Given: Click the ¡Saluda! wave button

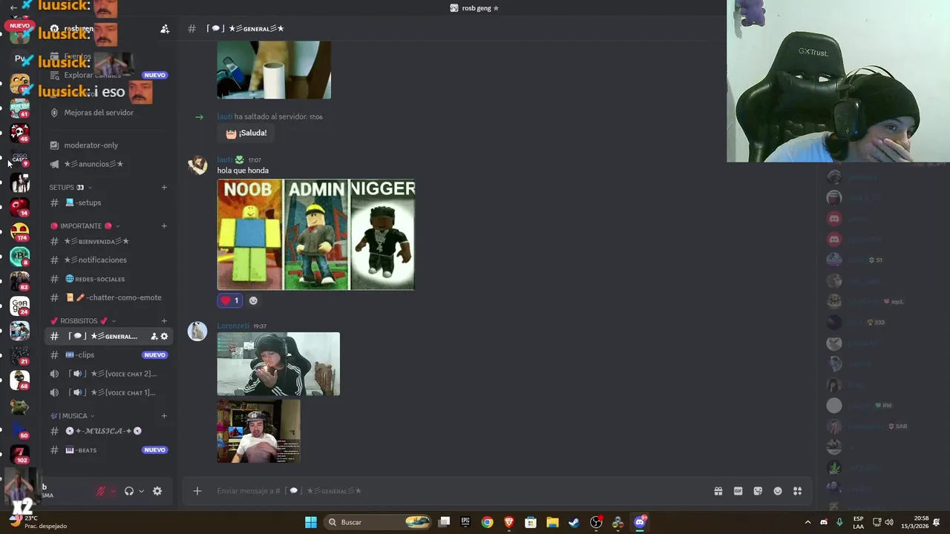Looking at the screenshot, I should (x=245, y=133).
